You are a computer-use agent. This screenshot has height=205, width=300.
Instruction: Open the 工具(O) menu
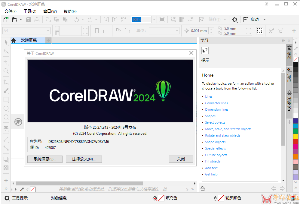coord(30,11)
